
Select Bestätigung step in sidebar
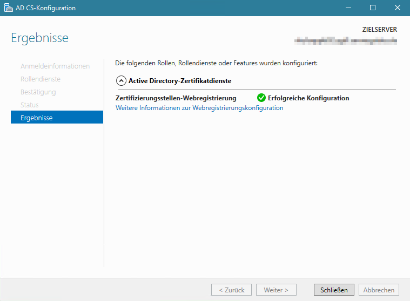point(38,92)
